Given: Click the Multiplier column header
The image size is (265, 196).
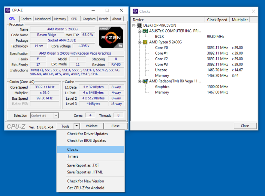Looking at the screenshot, I should [240, 20].
